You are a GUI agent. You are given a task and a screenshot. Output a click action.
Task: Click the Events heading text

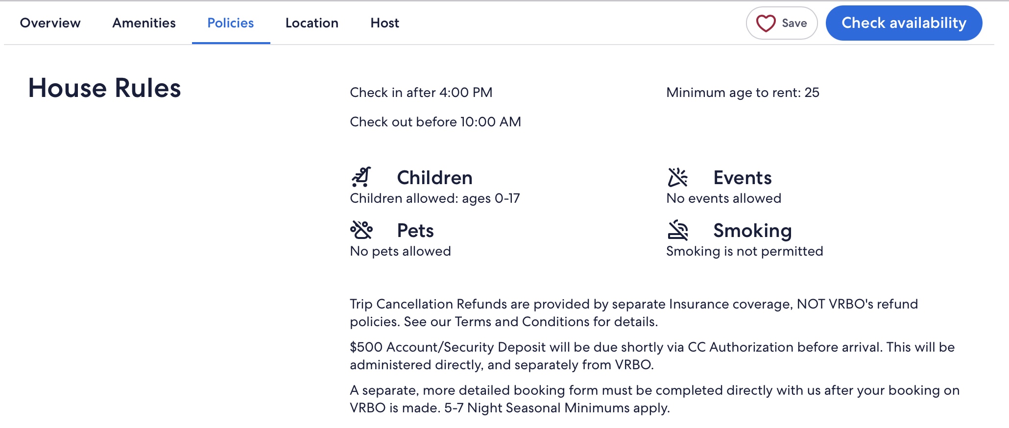click(x=742, y=178)
